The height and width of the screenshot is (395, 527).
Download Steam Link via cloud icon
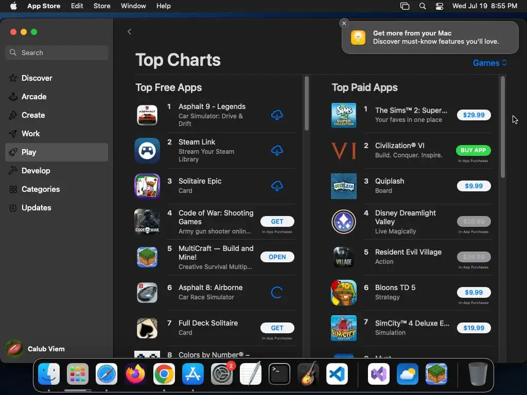[277, 151]
